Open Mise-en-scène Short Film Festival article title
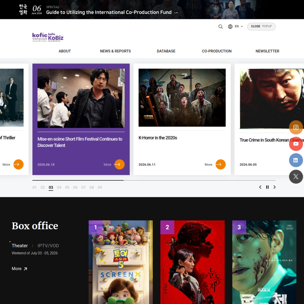This screenshot has height=304, width=304. 80,142
